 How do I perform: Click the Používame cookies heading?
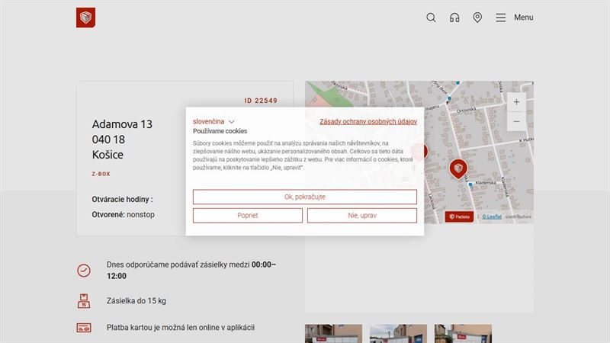(220, 131)
